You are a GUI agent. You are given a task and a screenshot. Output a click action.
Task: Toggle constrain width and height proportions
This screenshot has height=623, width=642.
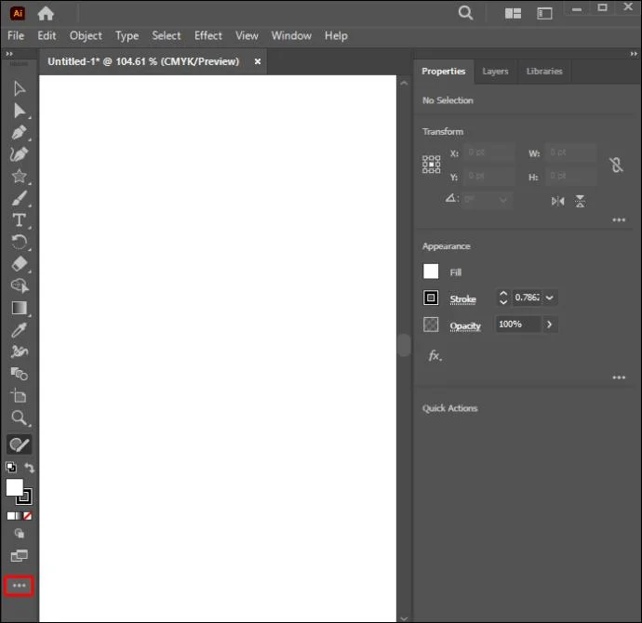click(x=616, y=165)
